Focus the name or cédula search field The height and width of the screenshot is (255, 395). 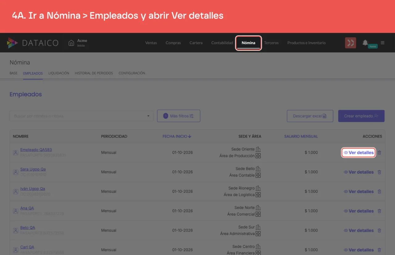coord(81,116)
